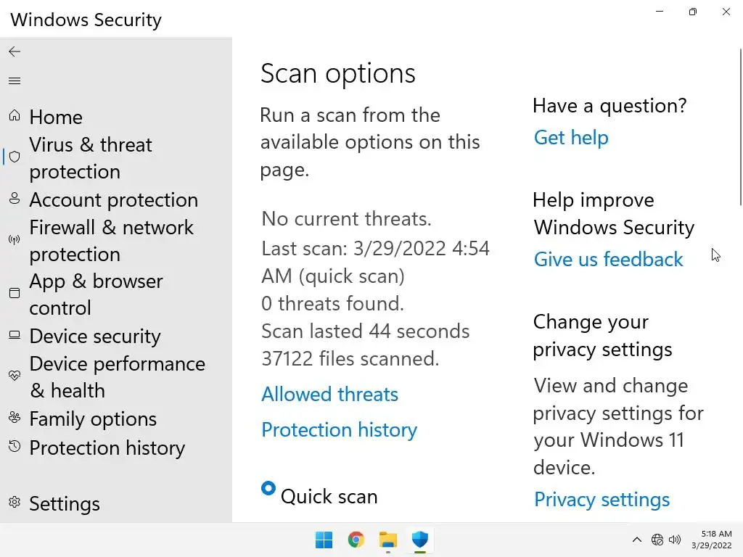Image resolution: width=743 pixels, height=557 pixels.
Task: Open the Windows Start button in taskbar
Action: [324, 540]
